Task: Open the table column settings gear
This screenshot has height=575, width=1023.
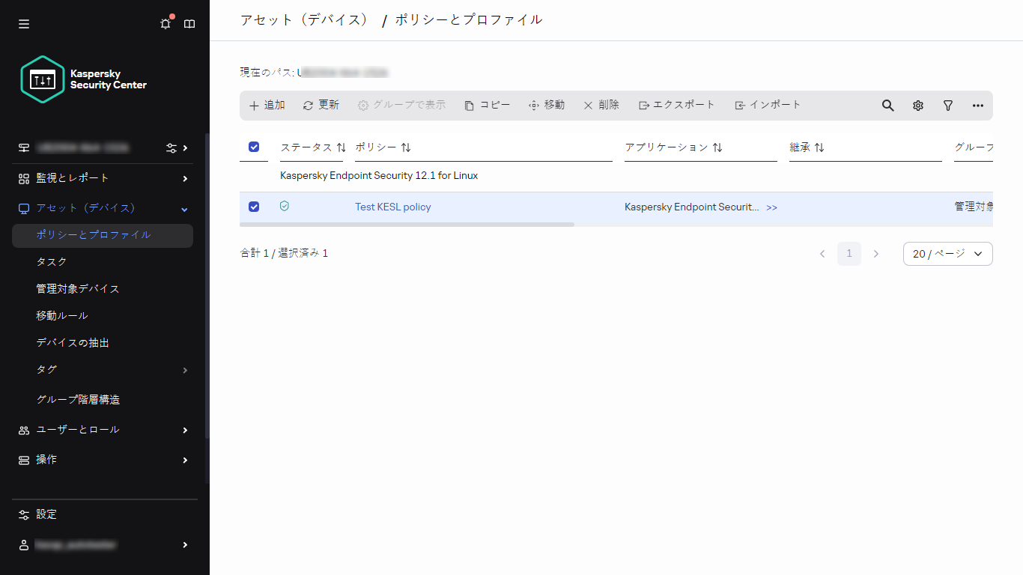Action: 917,106
